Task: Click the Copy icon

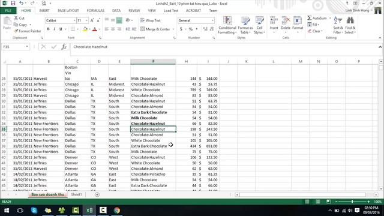Action: [16, 25]
